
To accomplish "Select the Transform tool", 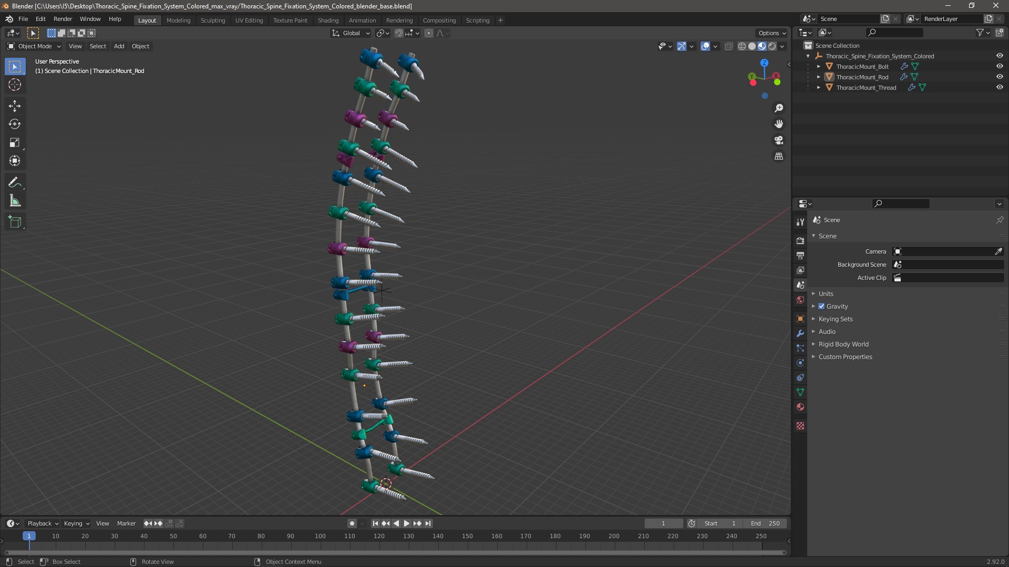I will [15, 161].
